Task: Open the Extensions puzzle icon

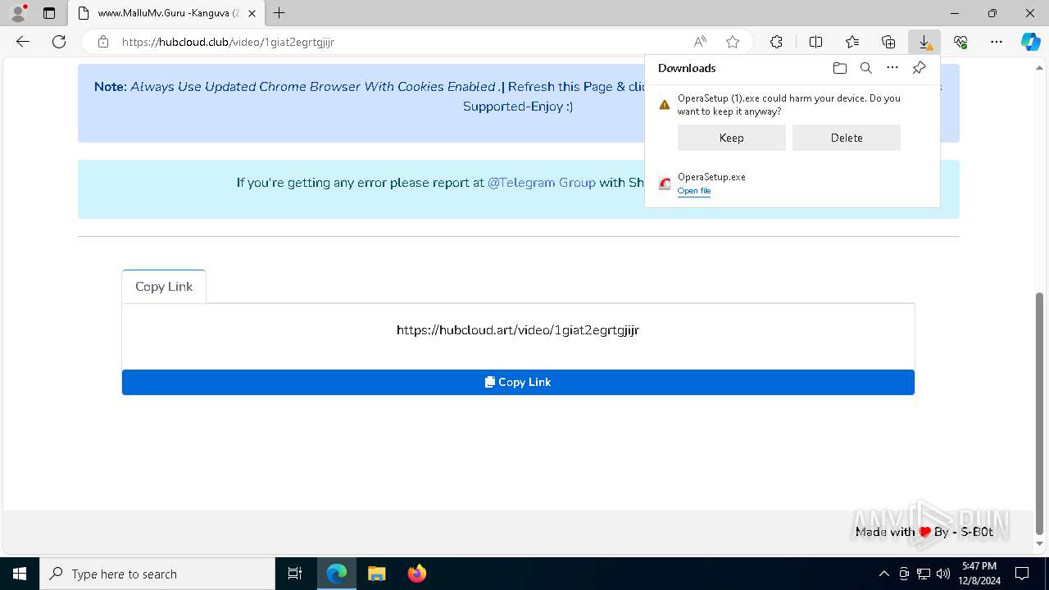Action: (776, 42)
